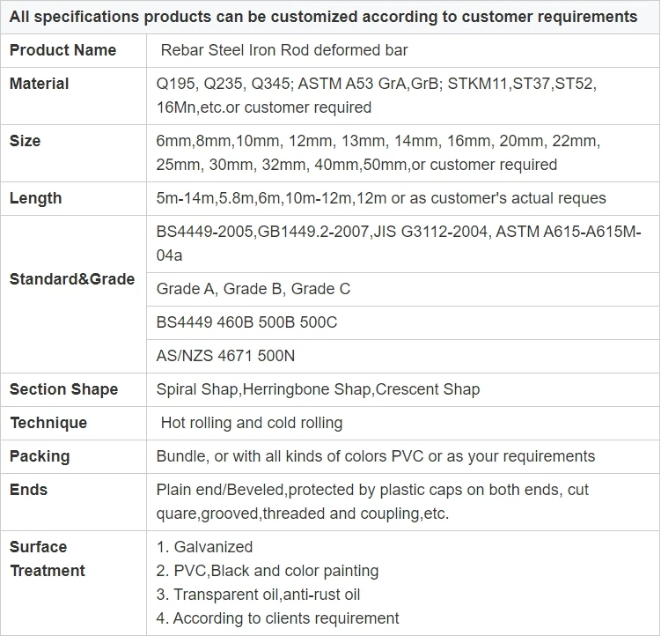Click Hot rolling and cold rolling text
661x636 pixels.
click(x=251, y=423)
